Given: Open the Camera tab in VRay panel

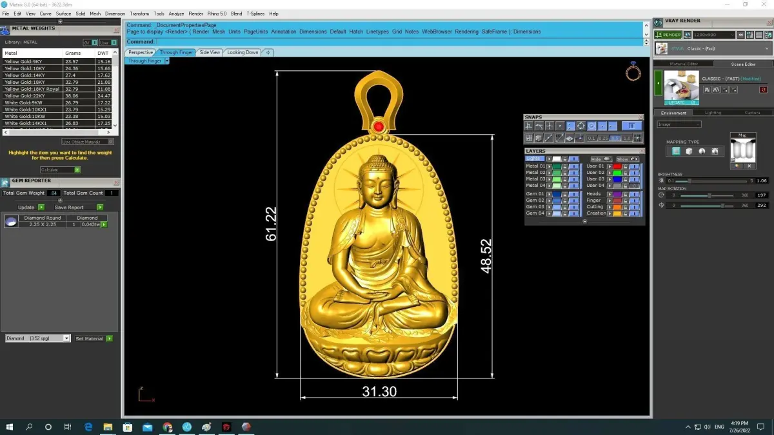Looking at the screenshot, I should pyautogui.click(x=752, y=113).
